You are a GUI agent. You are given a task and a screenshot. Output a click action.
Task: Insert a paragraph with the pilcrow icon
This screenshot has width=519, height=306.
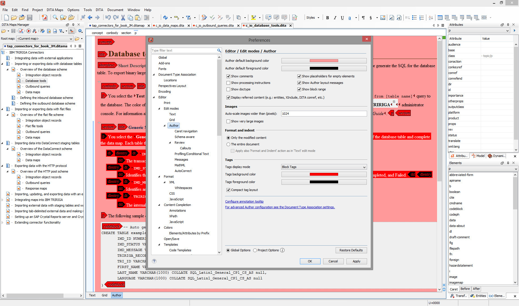click(x=363, y=18)
